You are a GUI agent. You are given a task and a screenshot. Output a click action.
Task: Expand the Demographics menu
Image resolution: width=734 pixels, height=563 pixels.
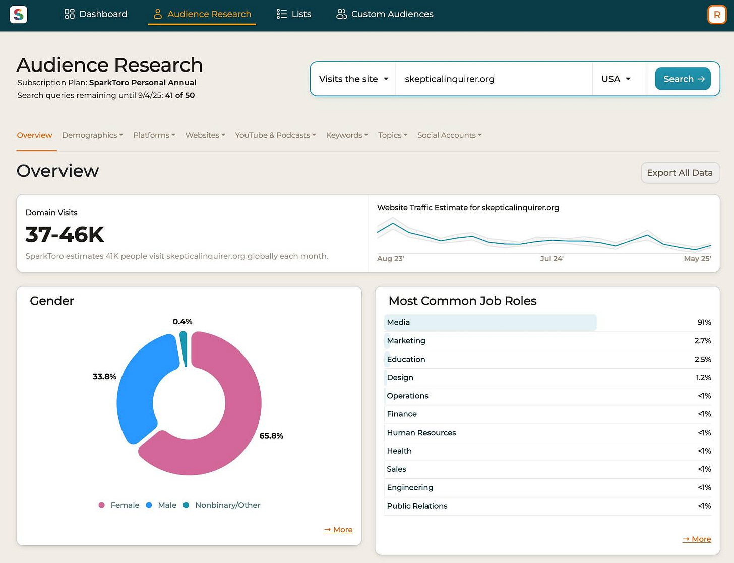(92, 135)
